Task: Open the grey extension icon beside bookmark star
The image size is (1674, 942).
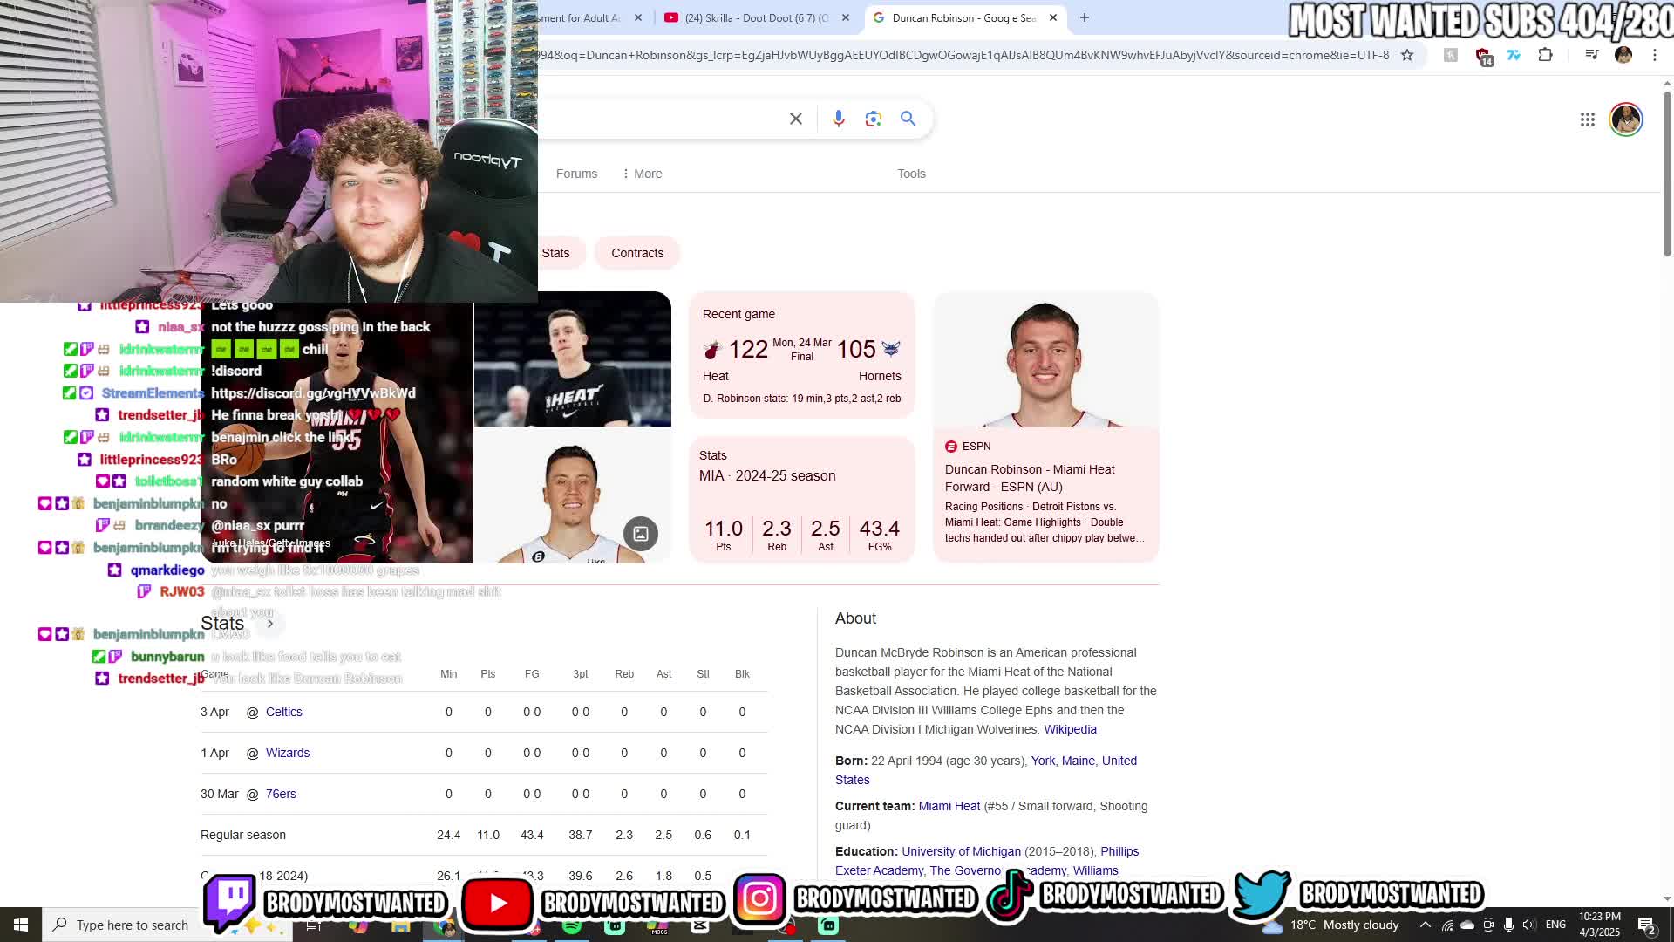Action: click(1451, 55)
